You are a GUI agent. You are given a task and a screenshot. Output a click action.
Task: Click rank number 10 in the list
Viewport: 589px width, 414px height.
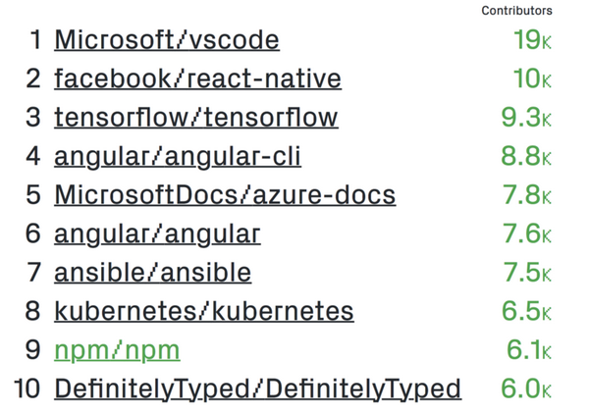pos(27,388)
